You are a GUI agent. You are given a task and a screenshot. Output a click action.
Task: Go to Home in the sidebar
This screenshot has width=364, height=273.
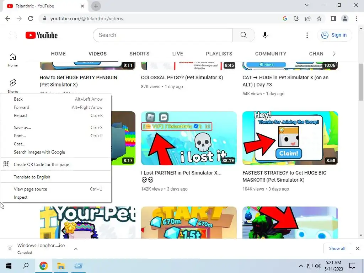13,60
